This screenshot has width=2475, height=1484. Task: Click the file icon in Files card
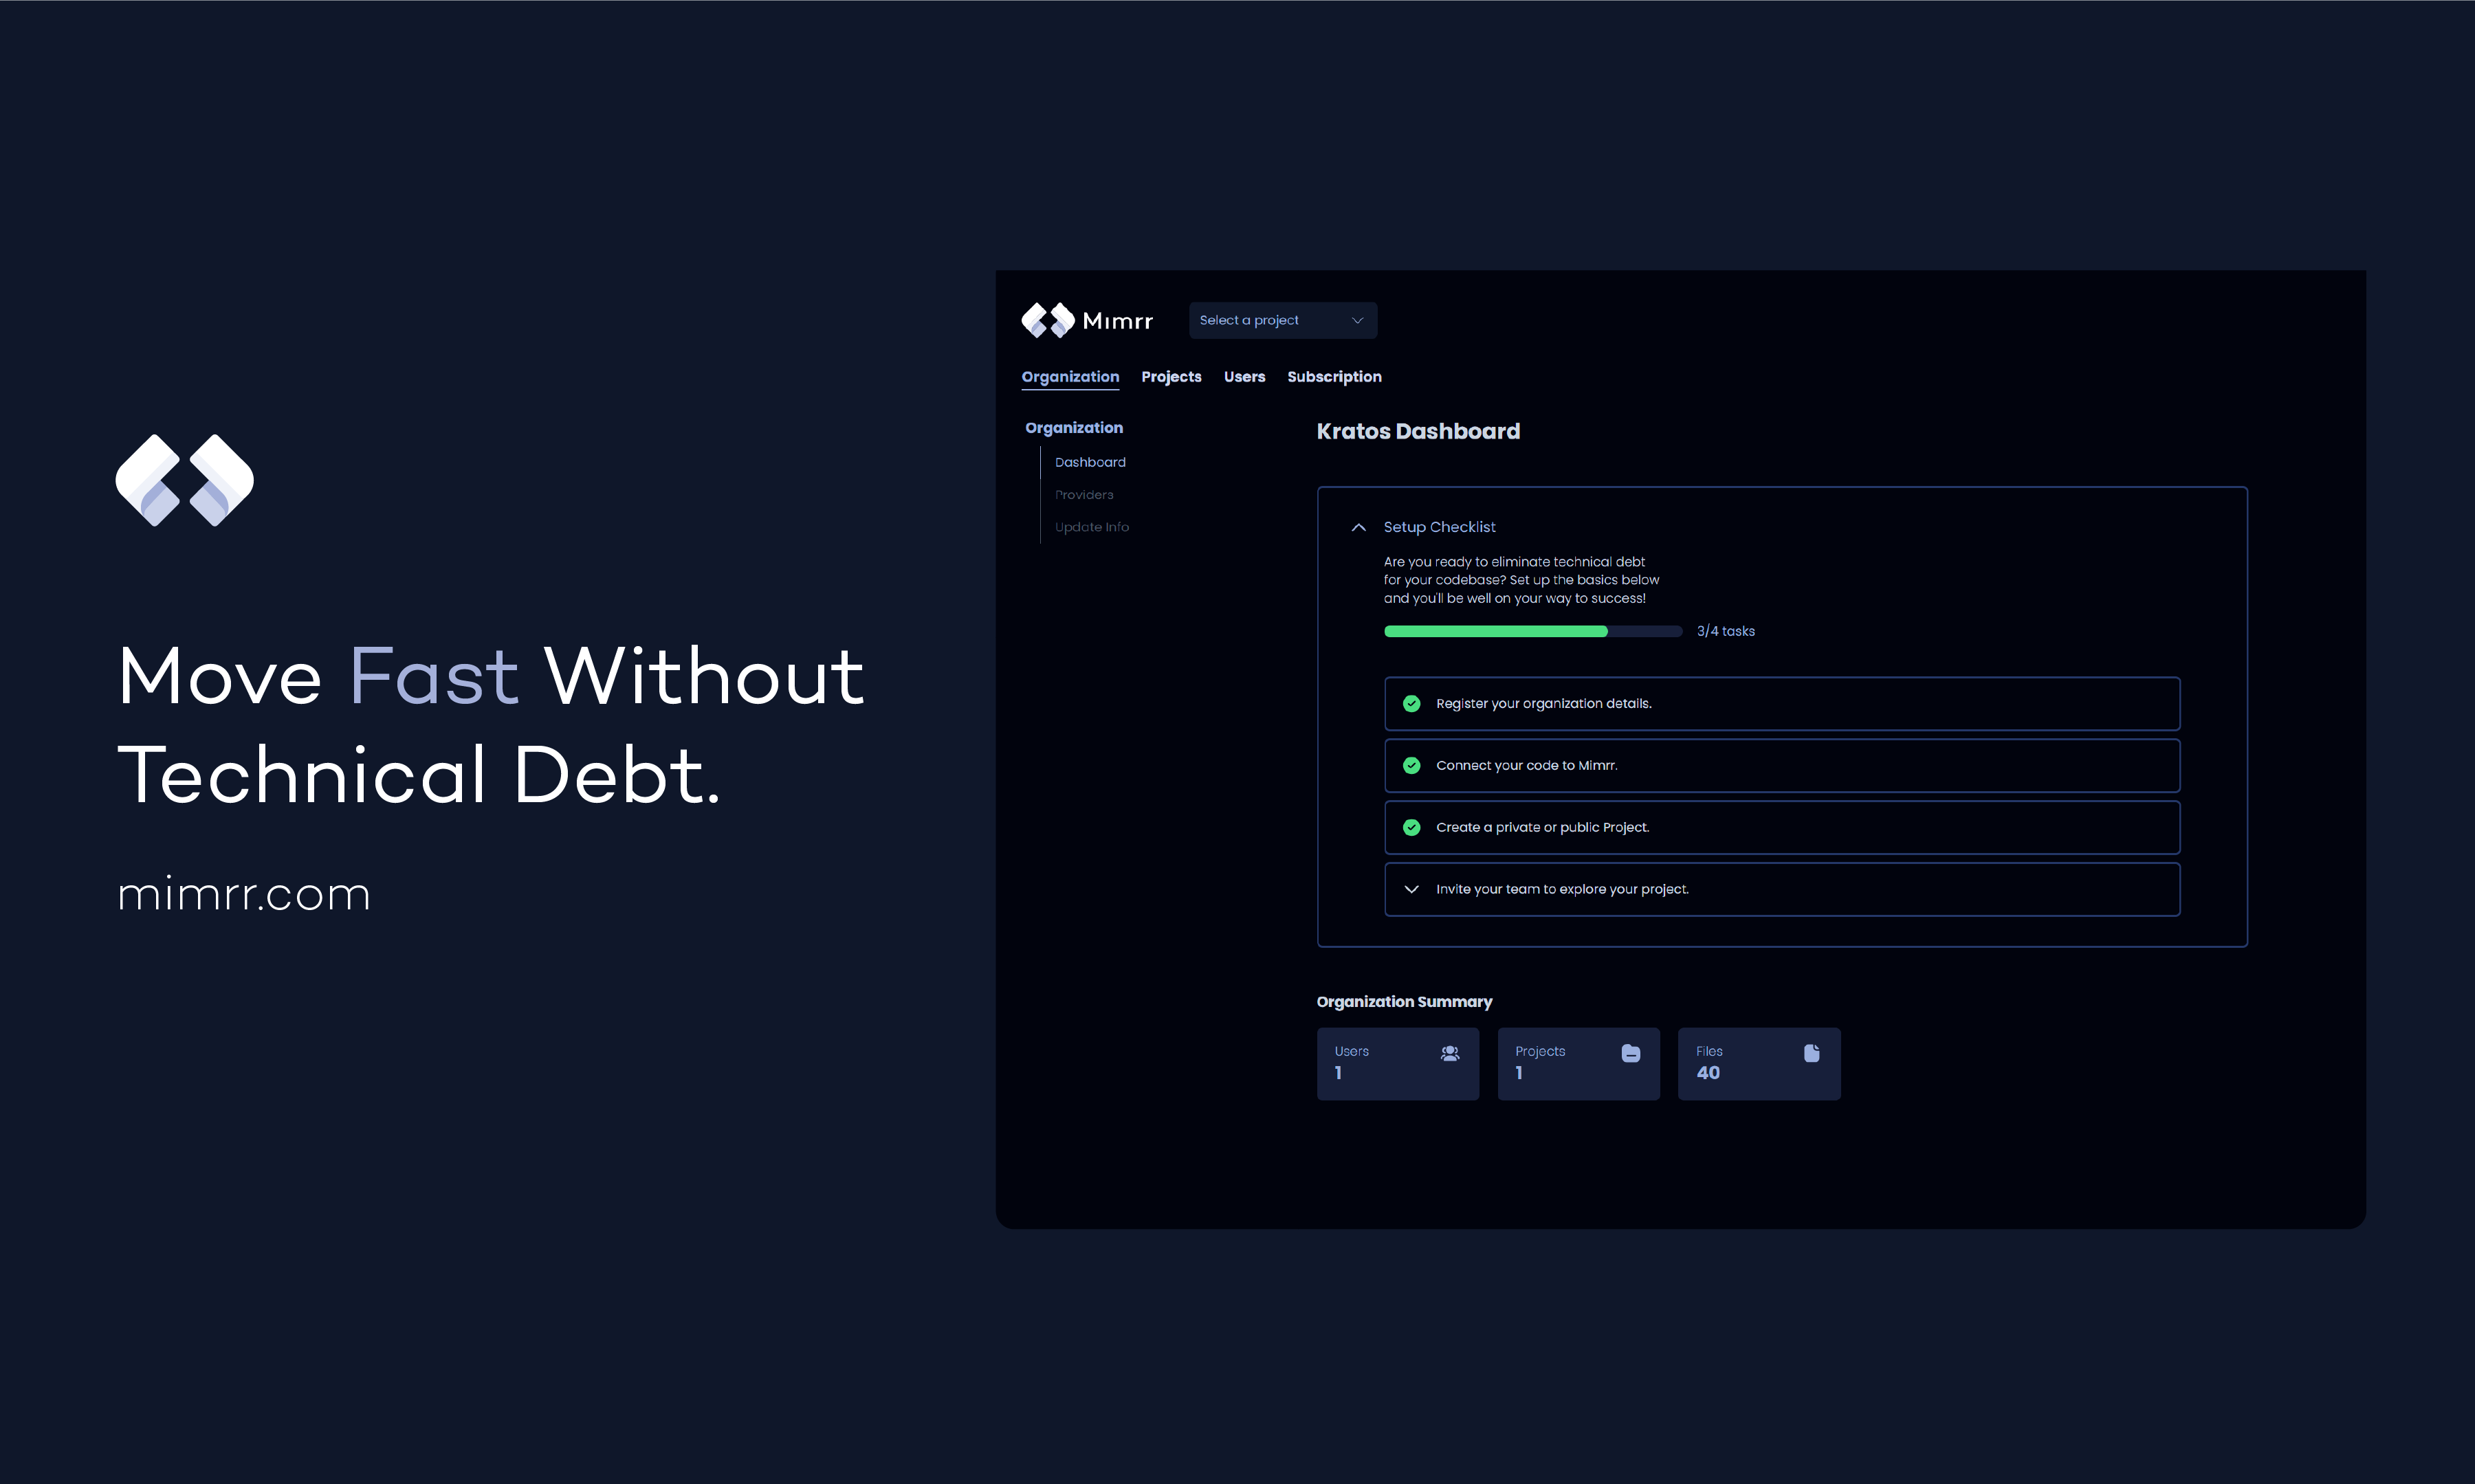tap(1811, 1053)
